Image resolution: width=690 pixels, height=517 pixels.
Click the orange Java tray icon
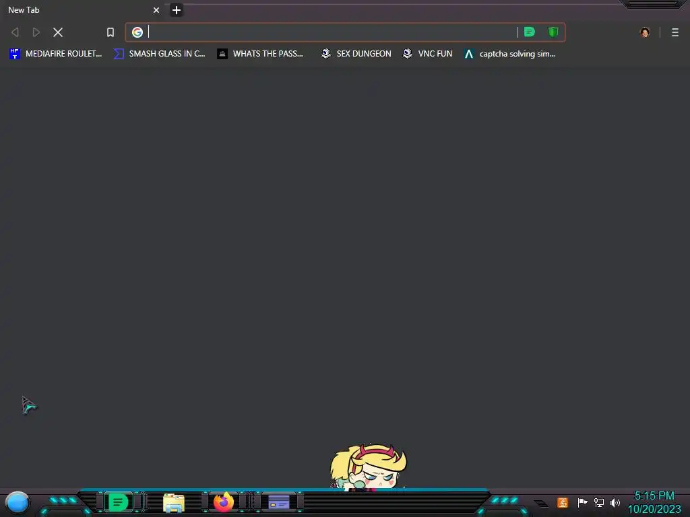click(563, 502)
